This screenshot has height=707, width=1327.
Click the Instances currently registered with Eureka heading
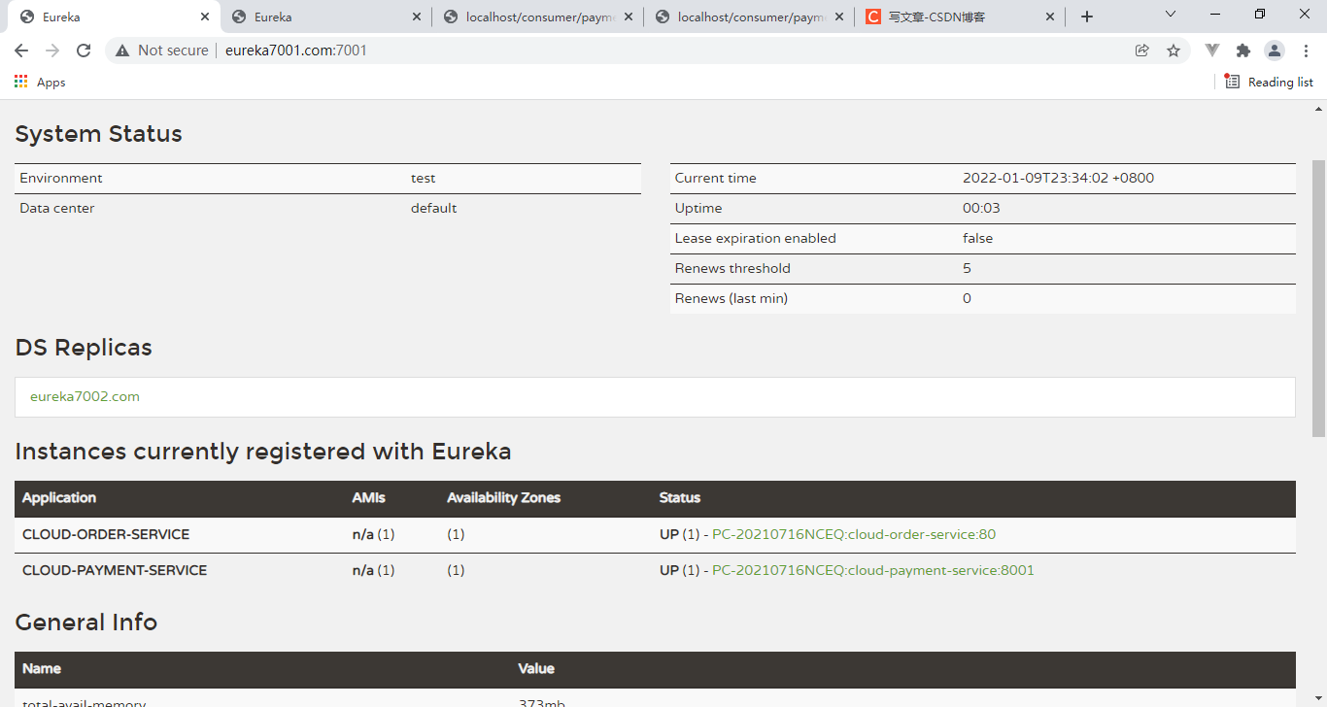(263, 451)
